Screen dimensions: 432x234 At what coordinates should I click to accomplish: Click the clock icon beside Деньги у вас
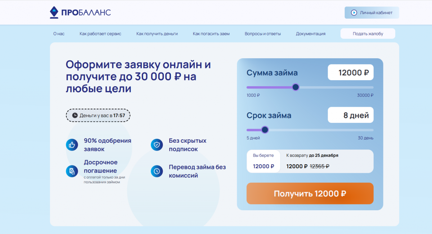coord(75,115)
